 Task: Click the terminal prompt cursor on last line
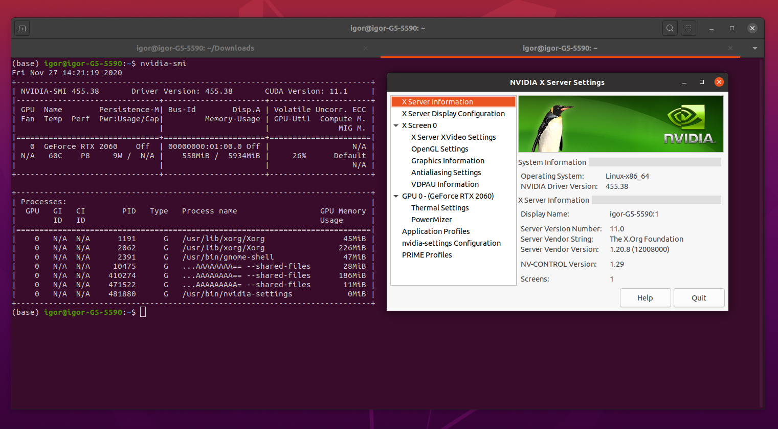click(x=143, y=312)
